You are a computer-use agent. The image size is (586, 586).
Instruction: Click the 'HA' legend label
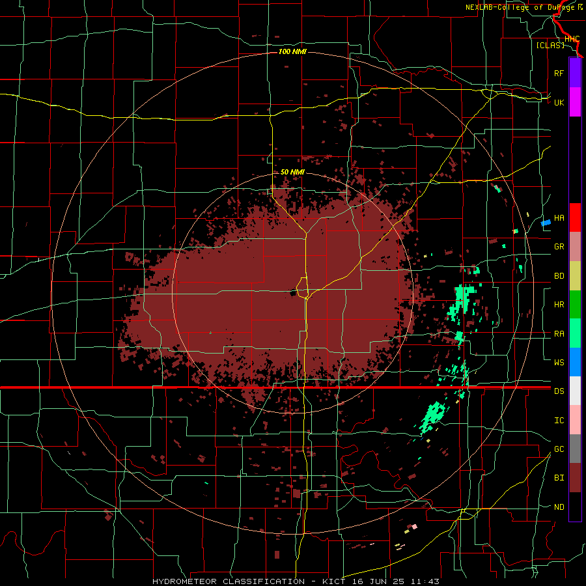[559, 218]
